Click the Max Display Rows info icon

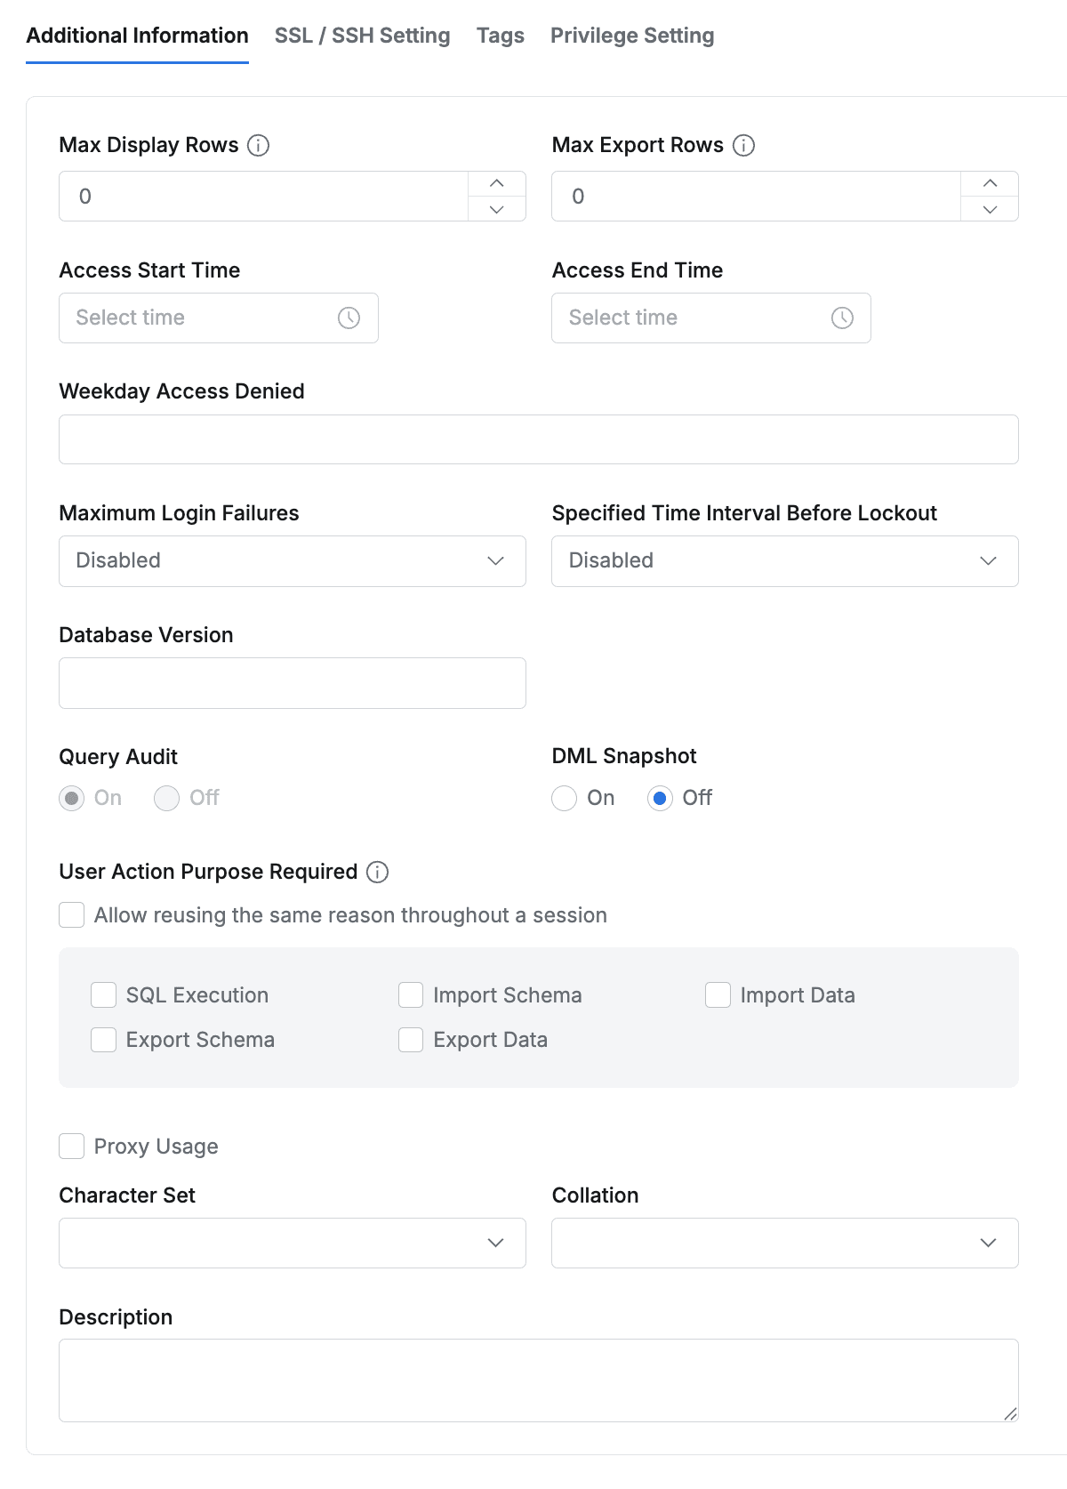point(259,145)
